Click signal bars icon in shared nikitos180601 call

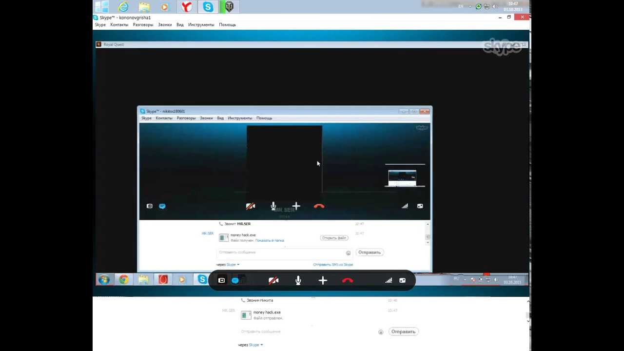click(405, 206)
